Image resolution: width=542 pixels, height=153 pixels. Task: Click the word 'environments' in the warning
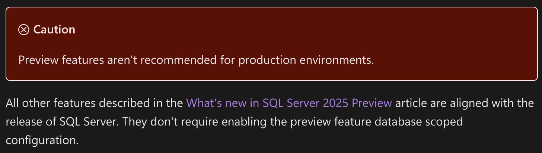(x=334, y=60)
